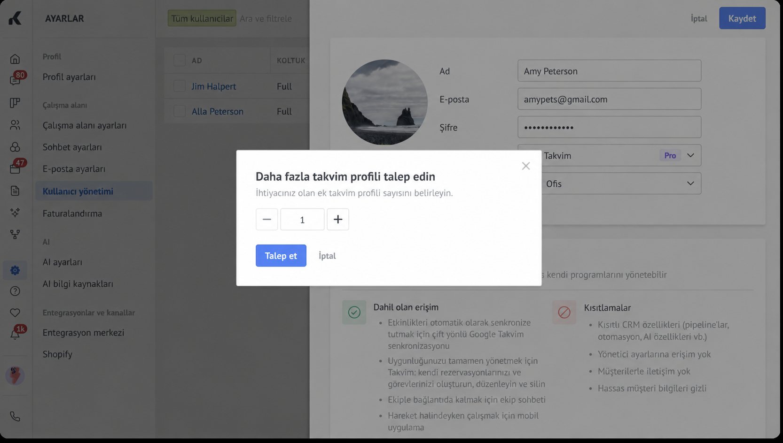This screenshot has width=783, height=443.
Task: Click the profile quantity number field
Action: pyautogui.click(x=302, y=219)
